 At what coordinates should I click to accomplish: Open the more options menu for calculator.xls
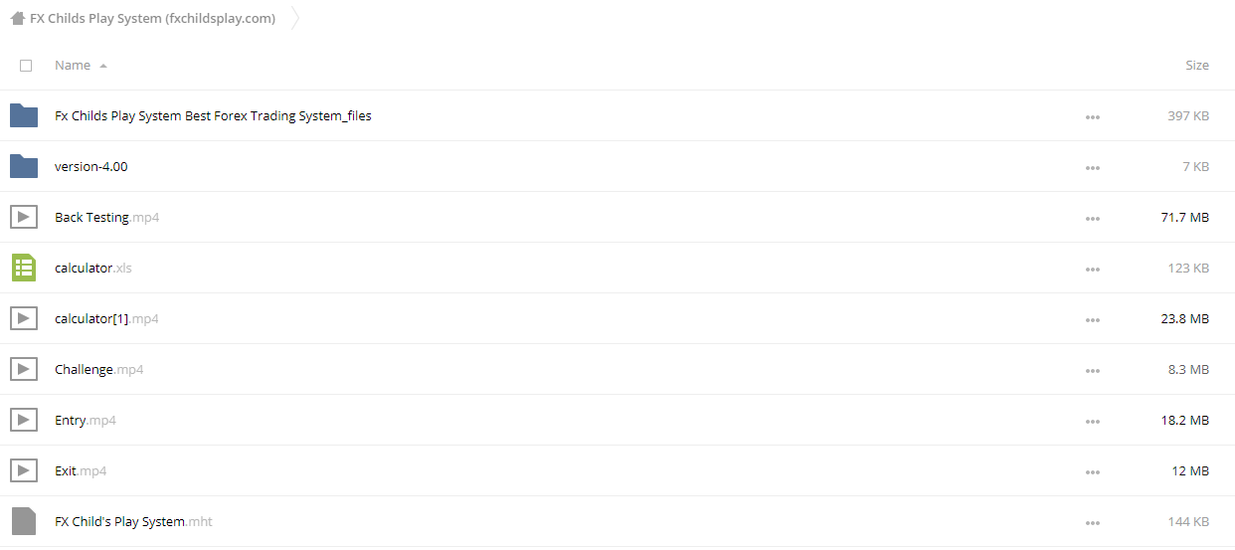[1093, 269]
